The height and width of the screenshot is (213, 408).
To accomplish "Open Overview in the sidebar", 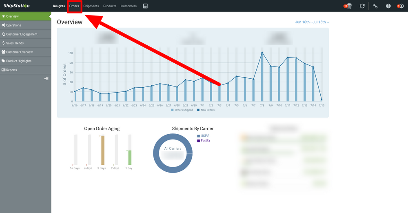I will (x=25, y=16).
